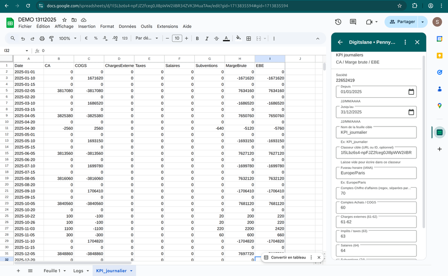Image resolution: width=448 pixels, height=276 pixels.
Task: Open Google Keep in side panel
Action: pyautogui.click(x=439, y=56)
